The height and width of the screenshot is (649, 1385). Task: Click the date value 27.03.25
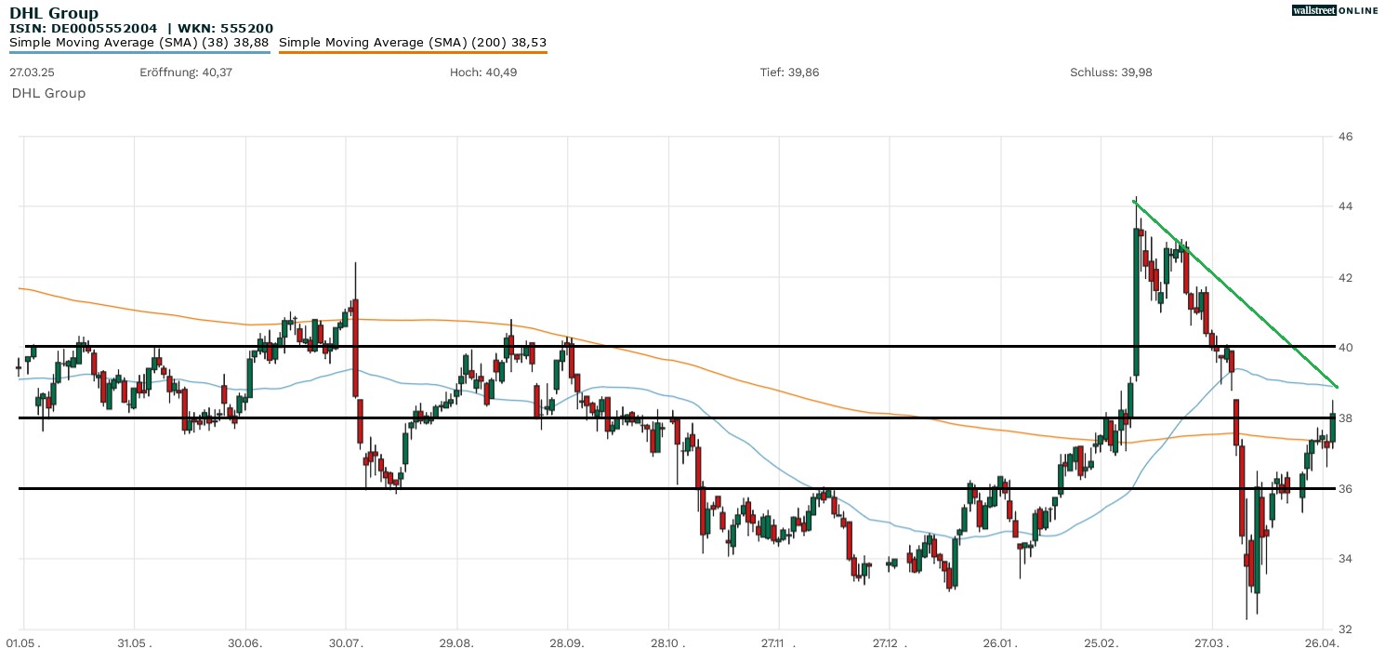(x=32, y=73)
